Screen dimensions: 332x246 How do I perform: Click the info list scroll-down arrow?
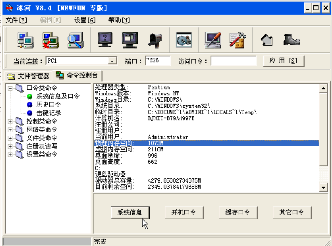[x=323, y=187]
